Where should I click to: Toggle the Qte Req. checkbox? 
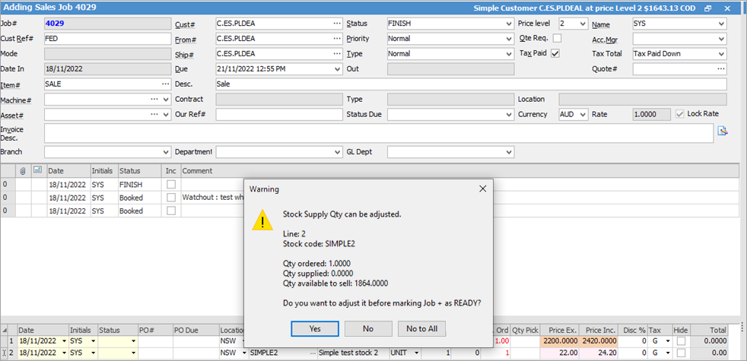(x=557, y=39)
